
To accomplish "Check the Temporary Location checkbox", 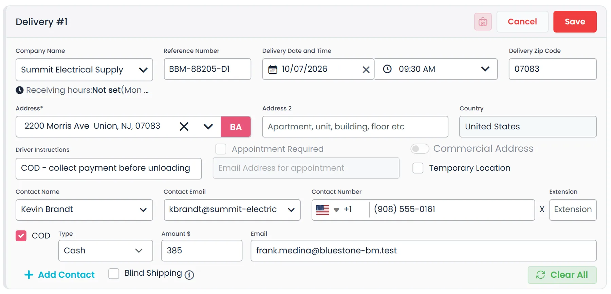I will (418, 168).
